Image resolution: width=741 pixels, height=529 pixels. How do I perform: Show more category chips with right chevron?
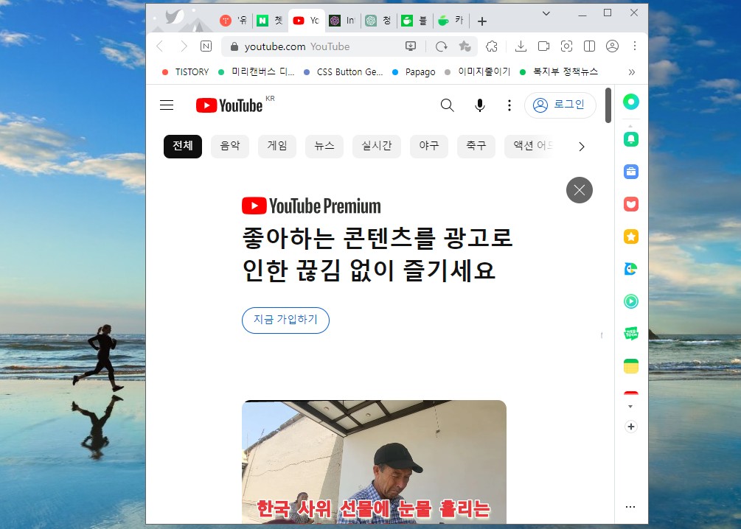[x=582, y=147]
